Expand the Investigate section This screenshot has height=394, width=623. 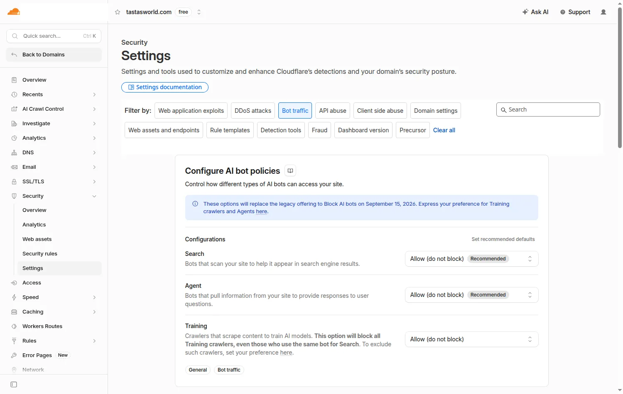[94, 124]
